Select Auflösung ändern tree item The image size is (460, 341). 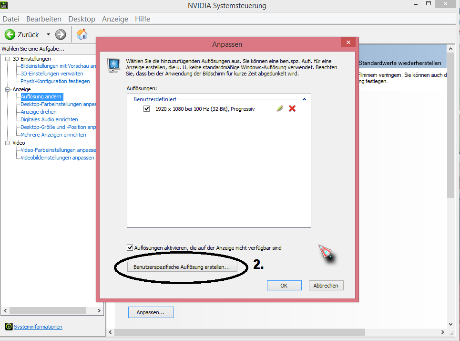point(41,97)
